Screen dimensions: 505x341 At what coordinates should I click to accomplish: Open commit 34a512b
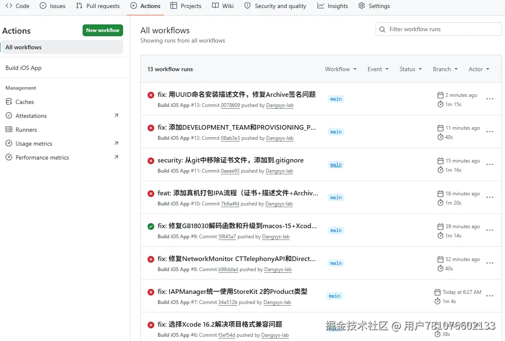[228, 302]
